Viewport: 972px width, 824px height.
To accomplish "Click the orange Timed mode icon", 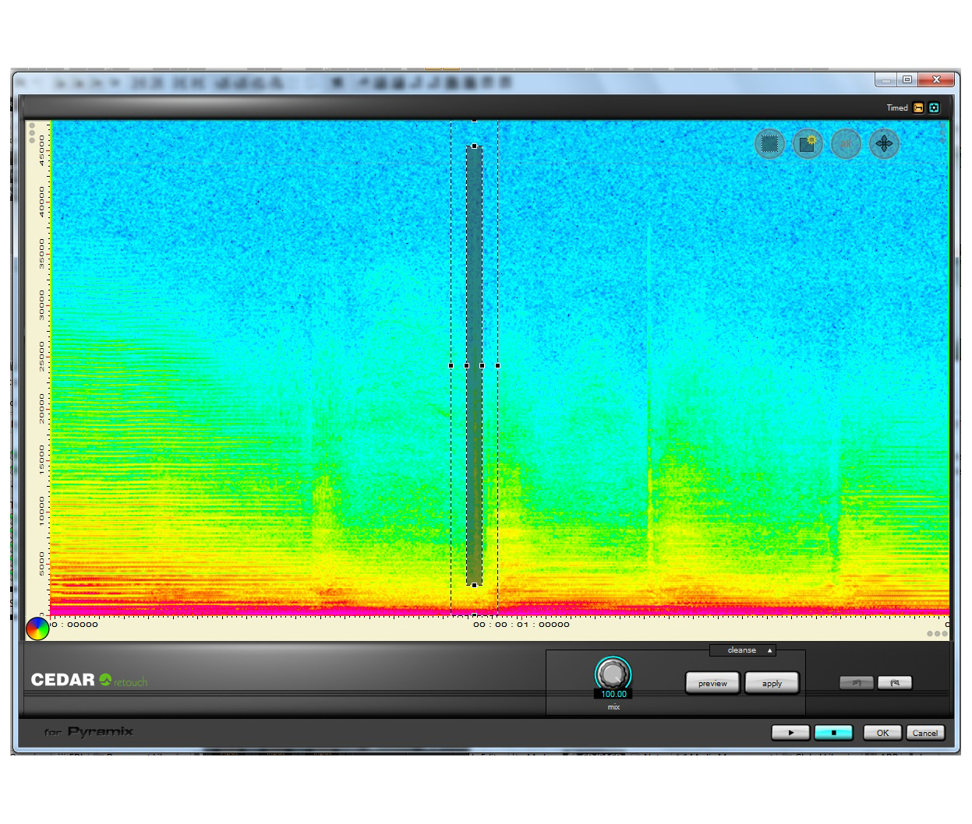I will (x=918, y=108).
